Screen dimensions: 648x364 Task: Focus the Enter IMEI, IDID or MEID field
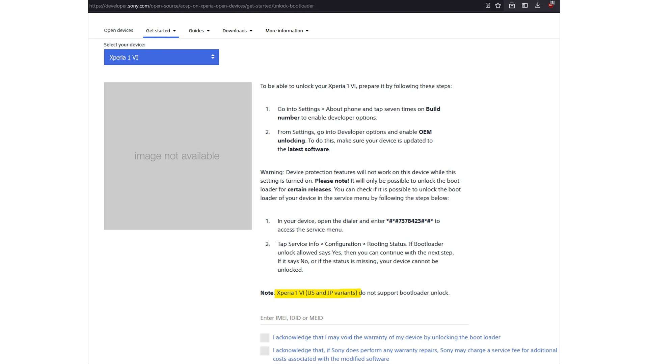coord(364,318)
